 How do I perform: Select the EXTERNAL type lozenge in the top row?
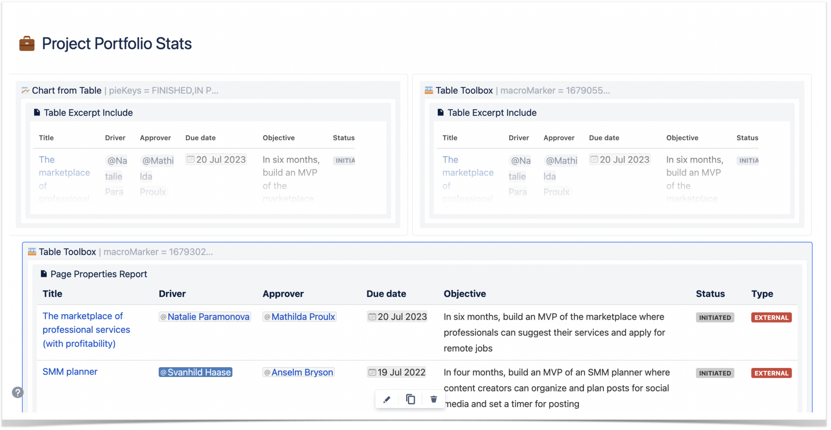[771, 317]
